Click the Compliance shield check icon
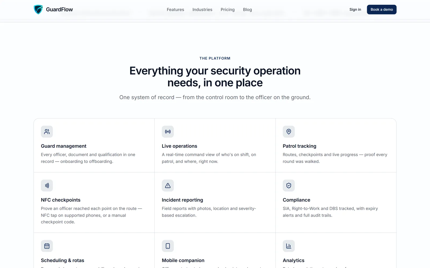This screenshot has width=430, height=268. tap(289, 185)
